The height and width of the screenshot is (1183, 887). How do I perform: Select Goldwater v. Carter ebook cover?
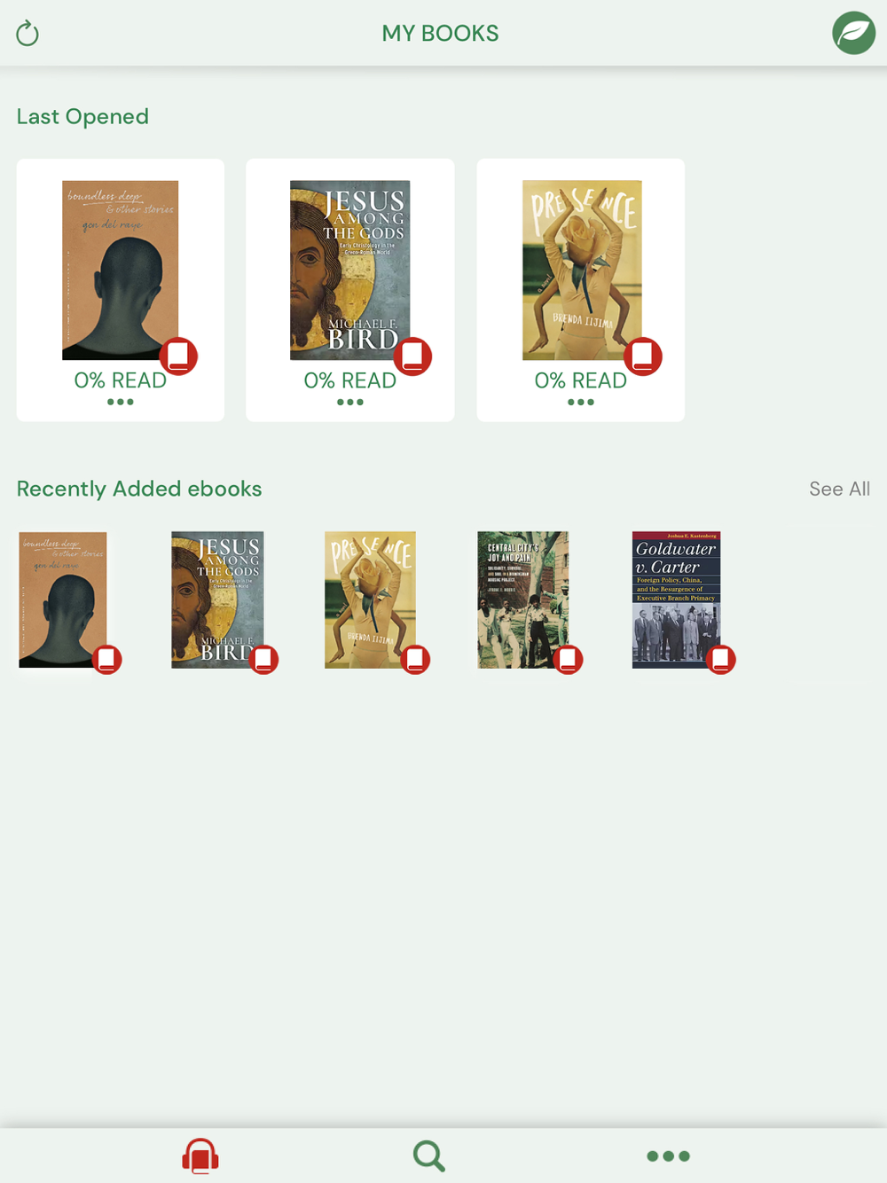(676, 599)
